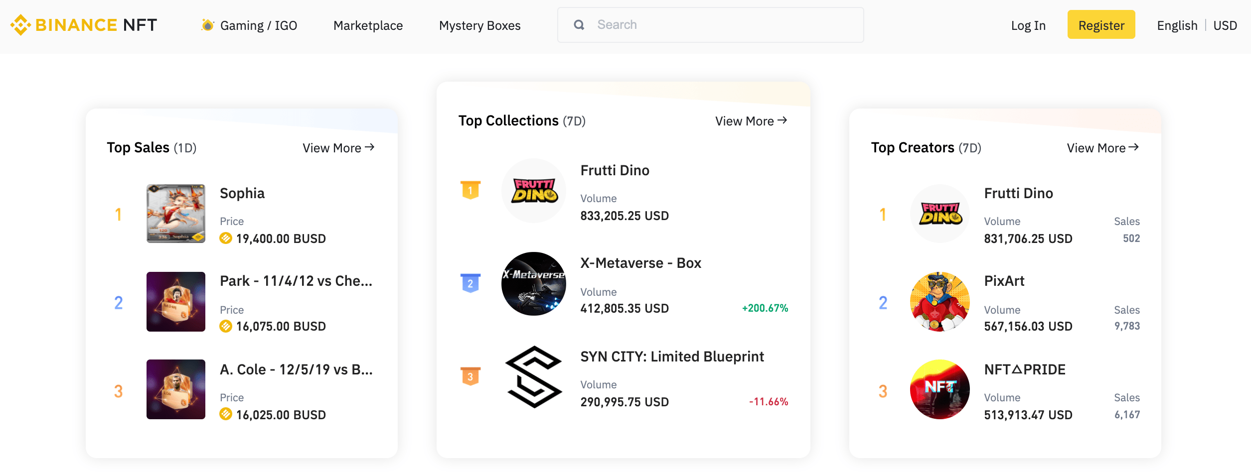The width and height of the screenshot is (1251, 476).
Task: Click the Sophia title in Top Sales
Action: click(x=242, y=193)
